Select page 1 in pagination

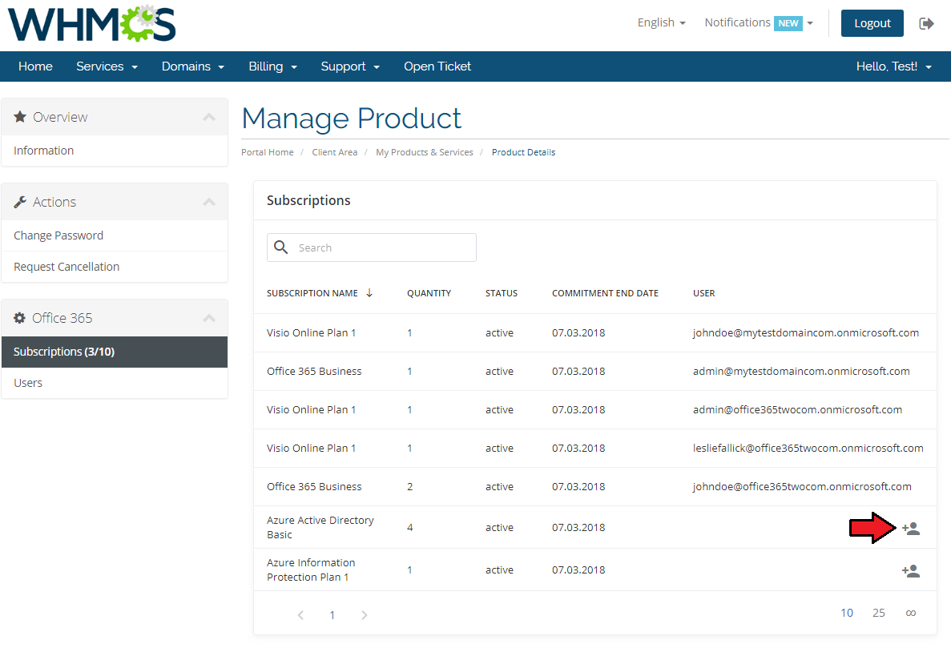[x=332, y=615]
